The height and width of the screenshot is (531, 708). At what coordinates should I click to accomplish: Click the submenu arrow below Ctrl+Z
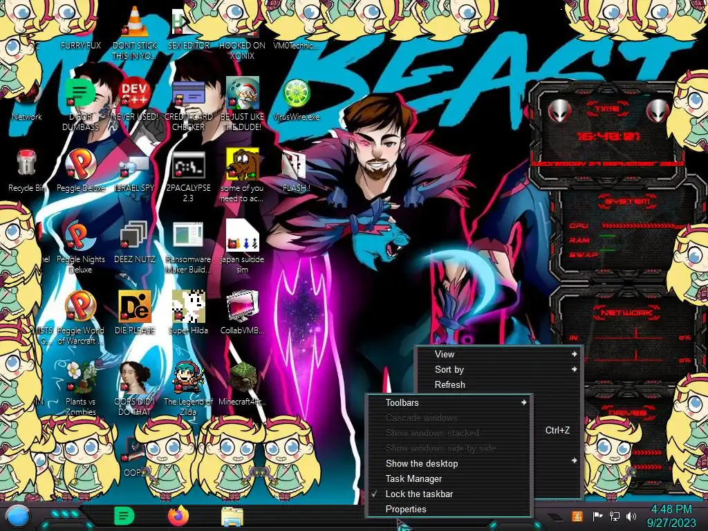point(575,460)
